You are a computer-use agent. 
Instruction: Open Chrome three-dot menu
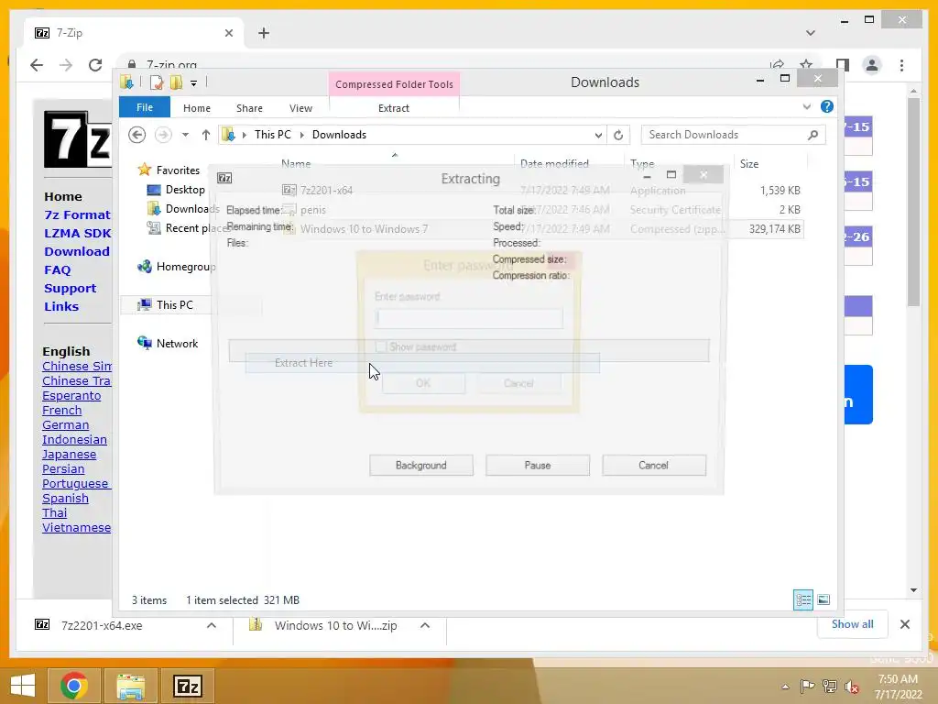click(x=901, y=65)
